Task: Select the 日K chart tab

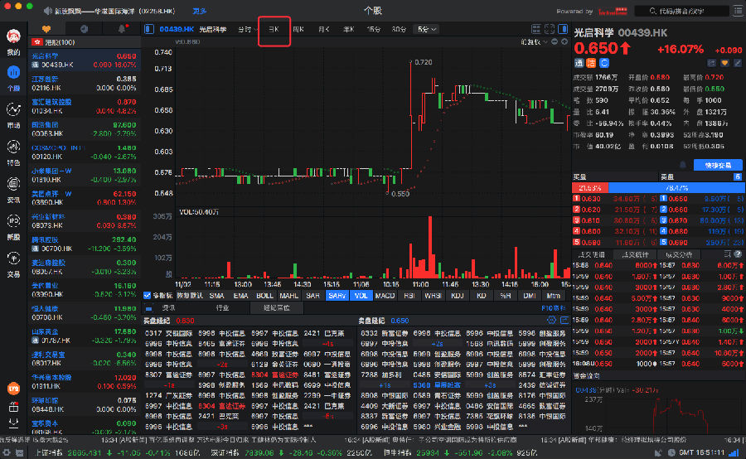Action: 274,30
